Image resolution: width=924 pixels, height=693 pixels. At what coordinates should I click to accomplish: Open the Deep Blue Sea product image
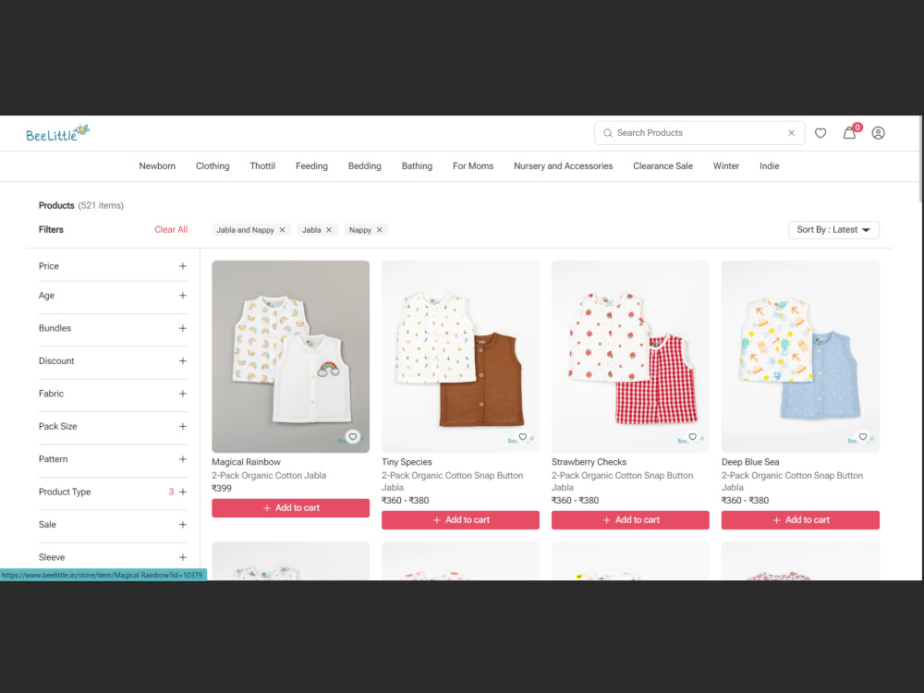pyautogui.click(x=800, y=357)
